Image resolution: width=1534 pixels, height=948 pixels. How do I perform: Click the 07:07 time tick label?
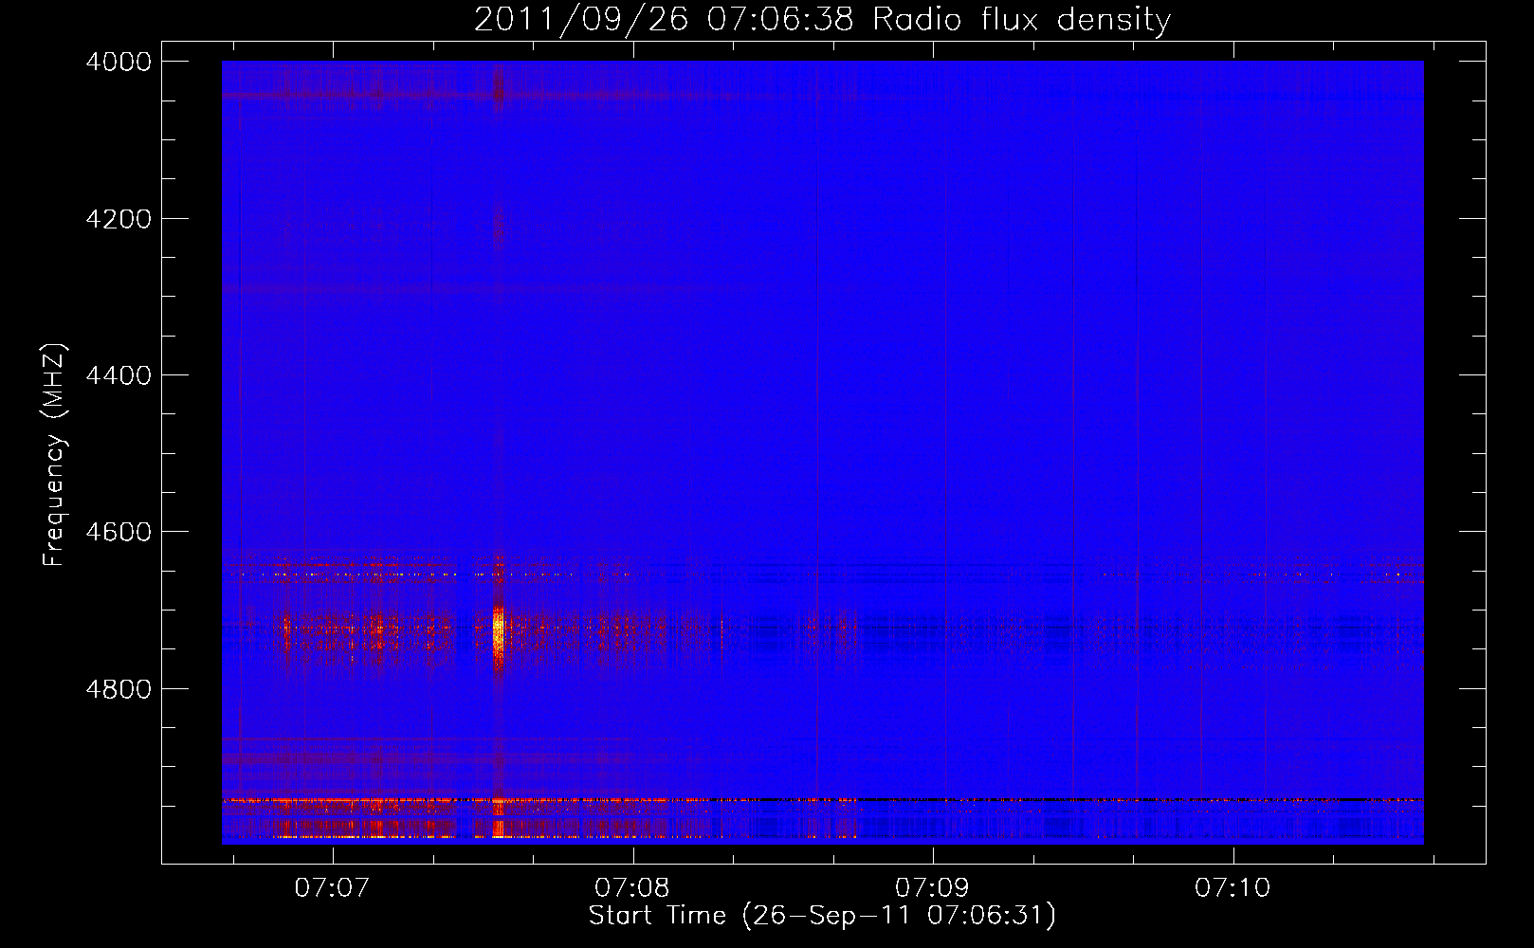tap(331, 887)
